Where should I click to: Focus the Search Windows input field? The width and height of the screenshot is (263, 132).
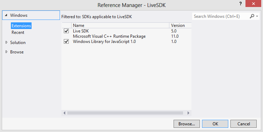221,16
